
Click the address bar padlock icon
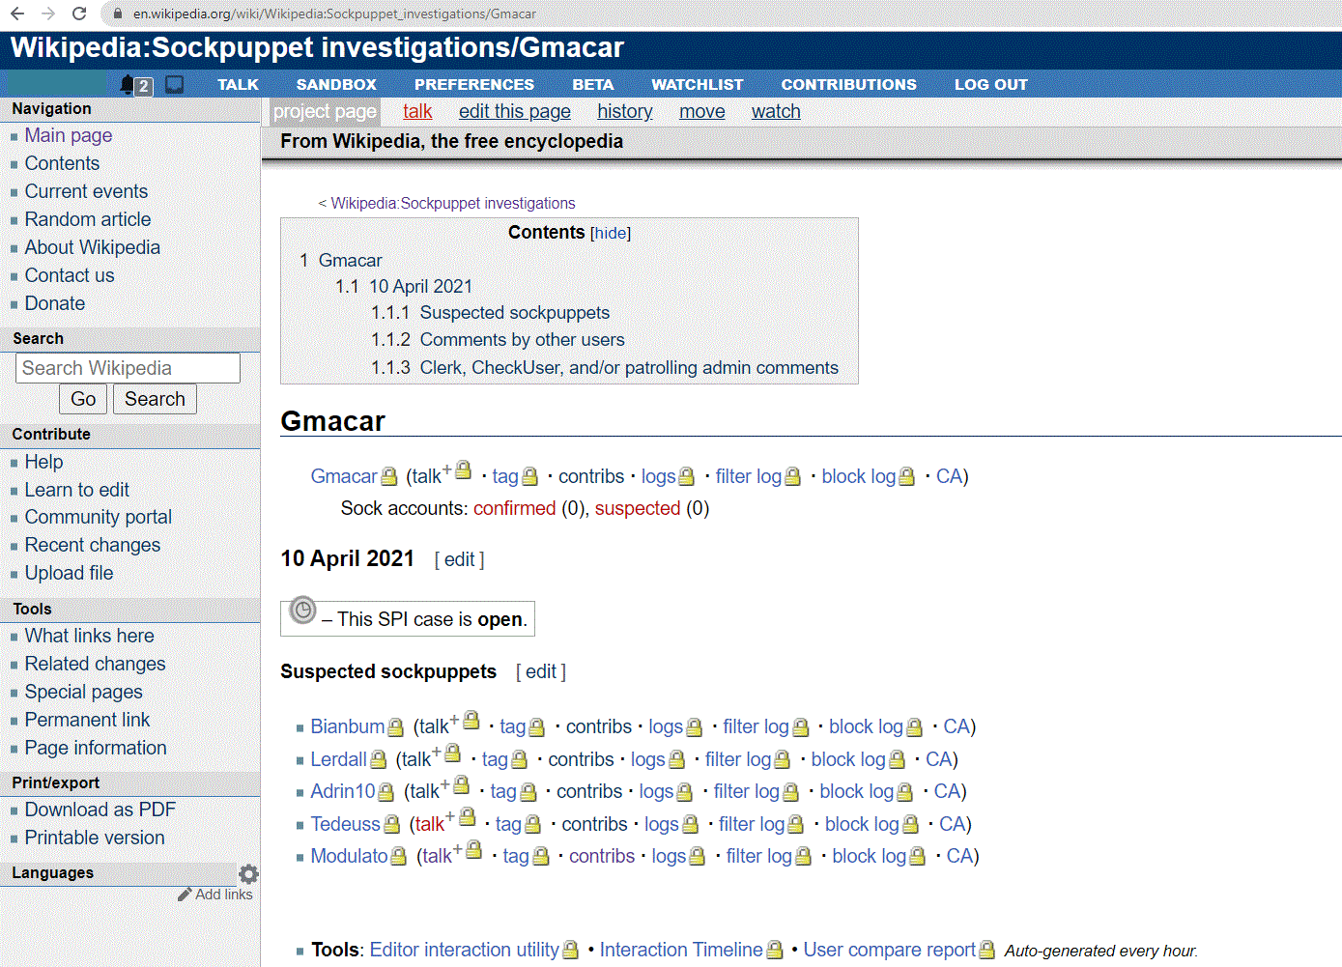click(x=118, y=14)
